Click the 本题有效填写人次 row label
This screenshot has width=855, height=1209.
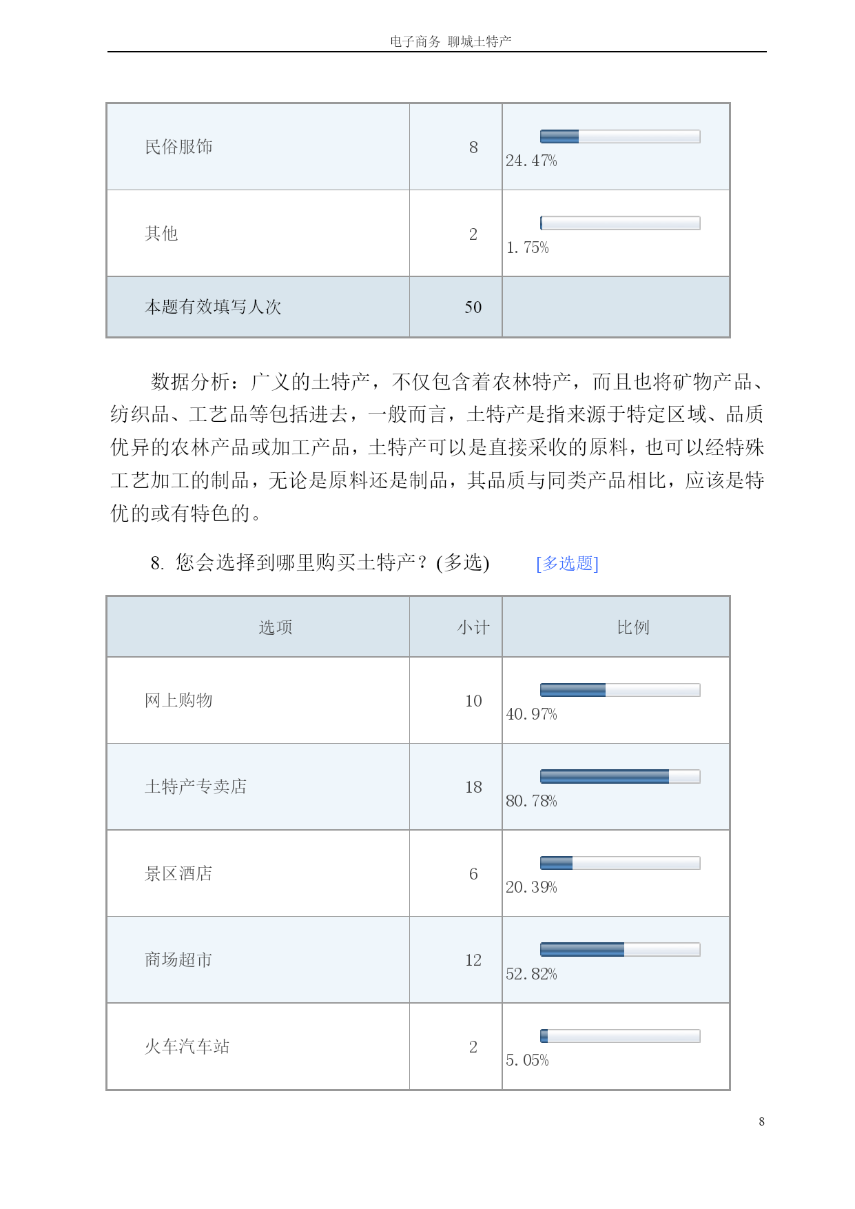coord(213,307)
